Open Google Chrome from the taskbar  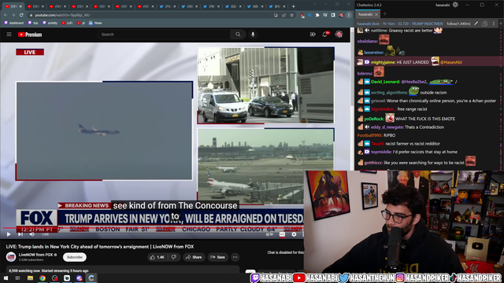tap(42, 278)
